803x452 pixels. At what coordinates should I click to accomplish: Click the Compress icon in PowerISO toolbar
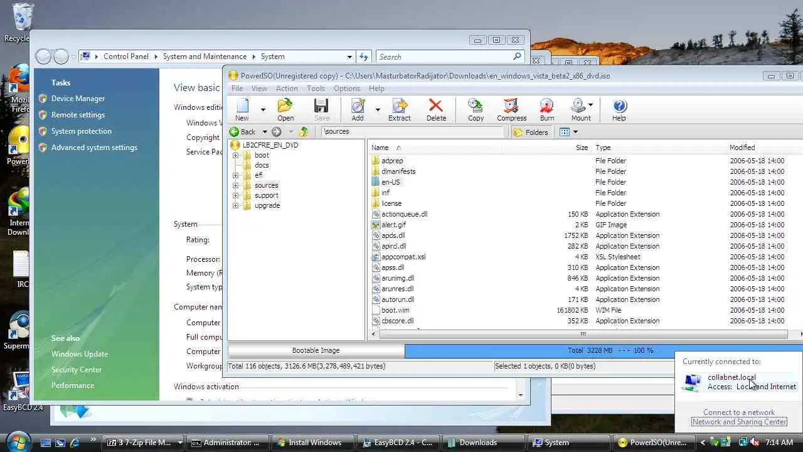click(511, 105)
